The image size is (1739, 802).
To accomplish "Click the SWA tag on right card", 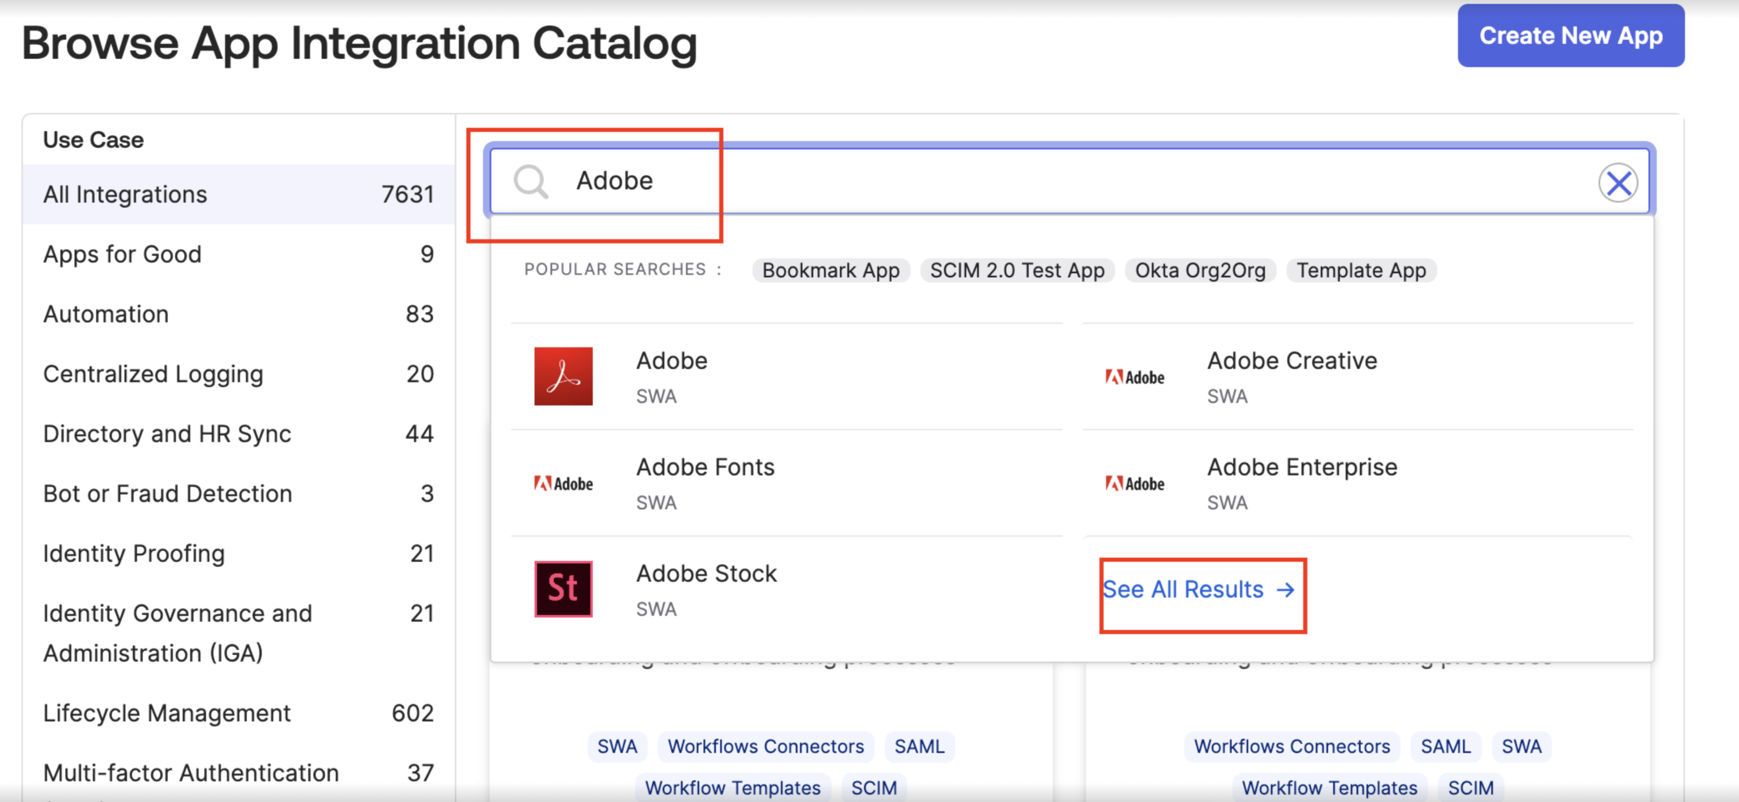I will click(1521, 747).
